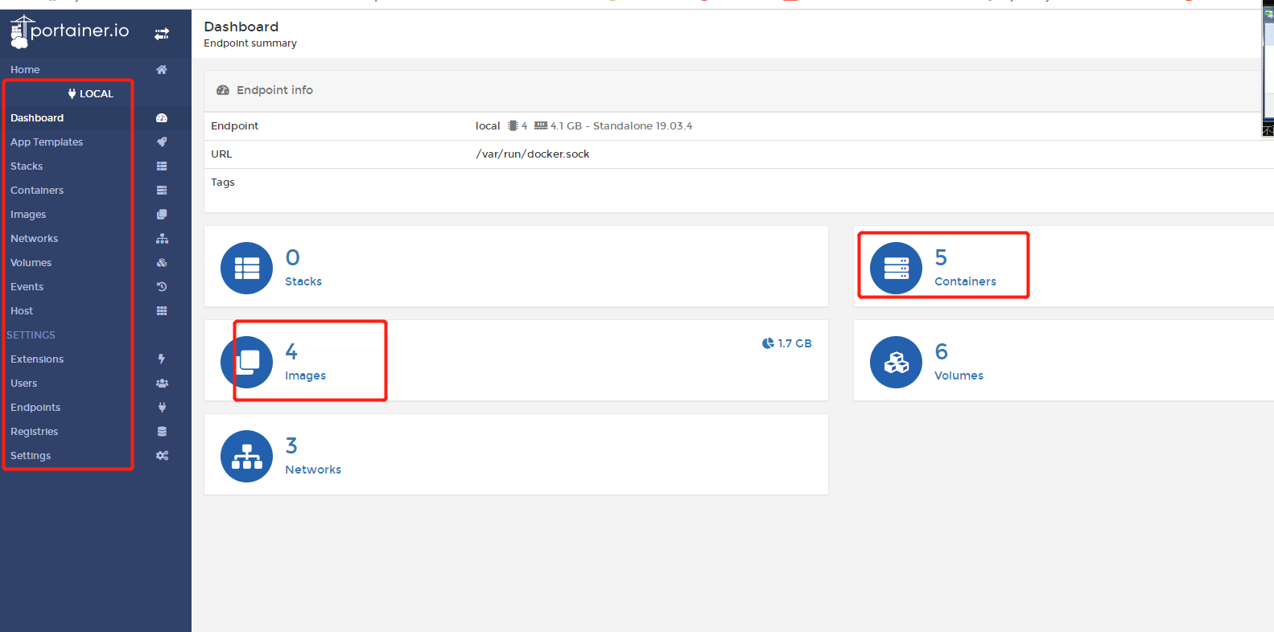Navigate to Networks in the sidebar
This screenshot has height=632, width=1274.
coord(35,239)
